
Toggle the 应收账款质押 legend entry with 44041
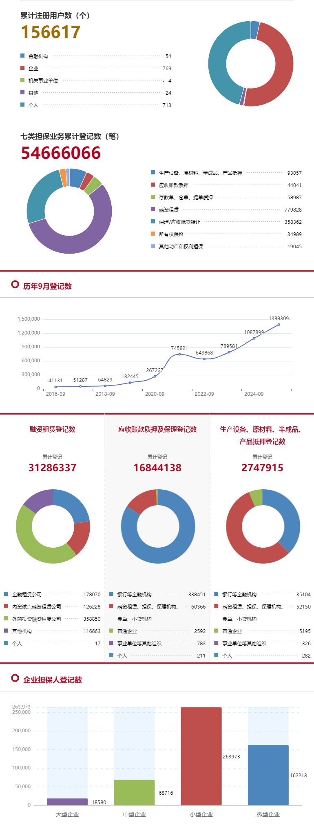pyautogui.click(x=173, y=185)
